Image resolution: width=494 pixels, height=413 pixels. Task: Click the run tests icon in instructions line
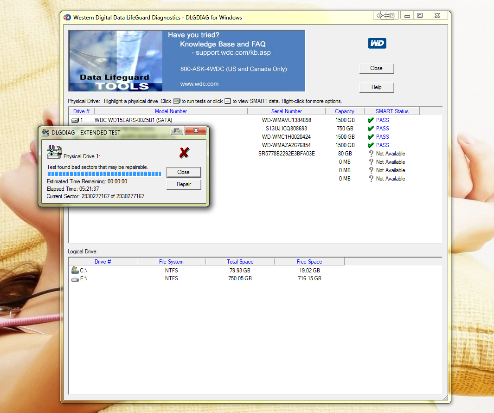(x=176, y=101)
